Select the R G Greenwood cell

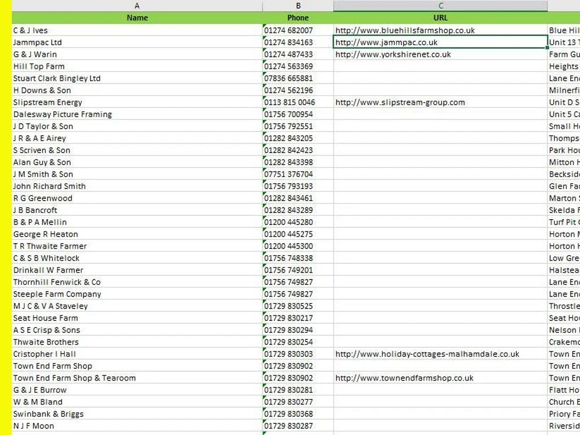pyautogui.click(x=137, y=198)
